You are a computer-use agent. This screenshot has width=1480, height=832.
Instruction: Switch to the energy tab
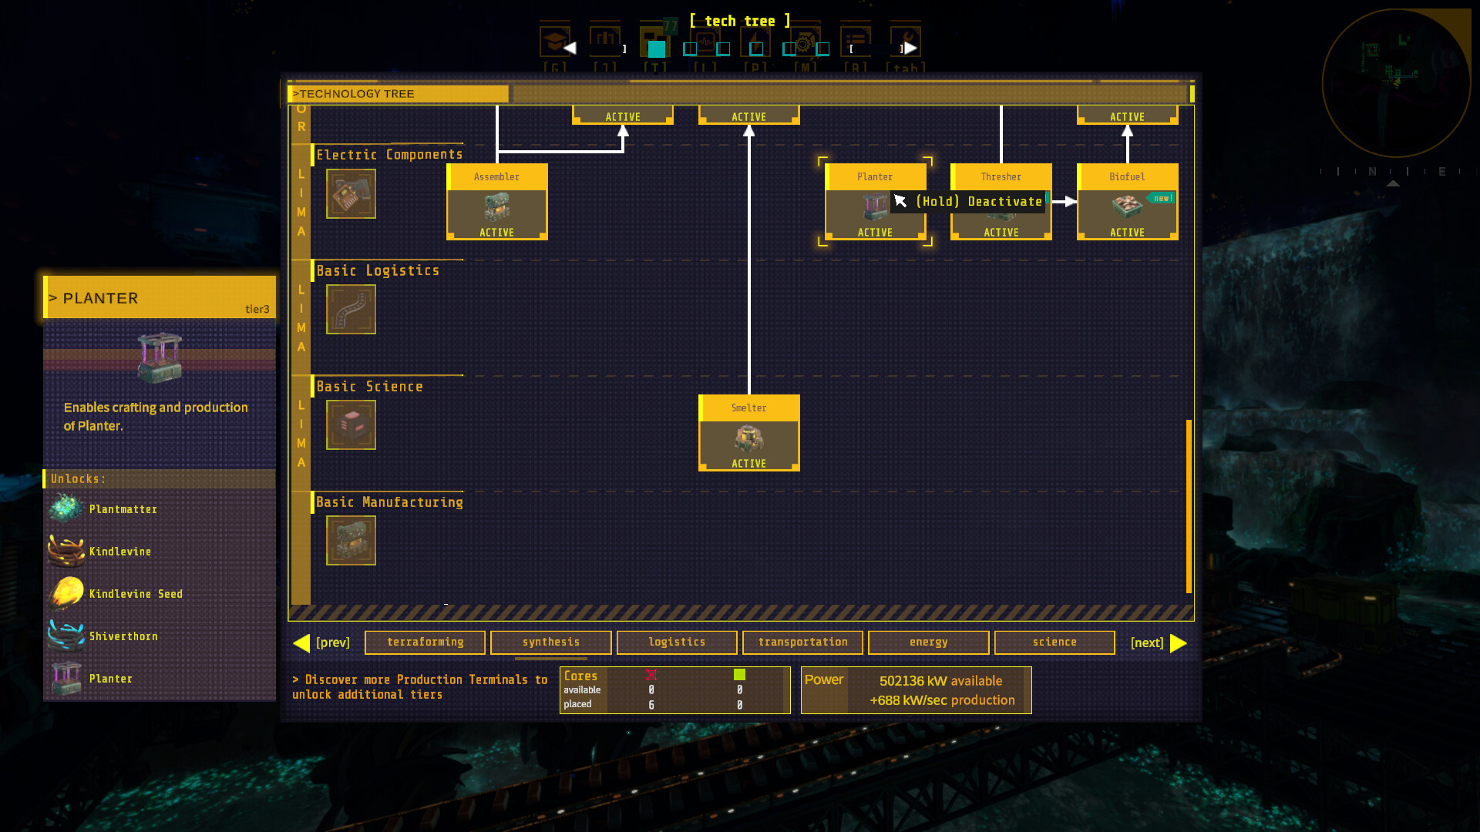pyautogui.click(x=928, y=642)
